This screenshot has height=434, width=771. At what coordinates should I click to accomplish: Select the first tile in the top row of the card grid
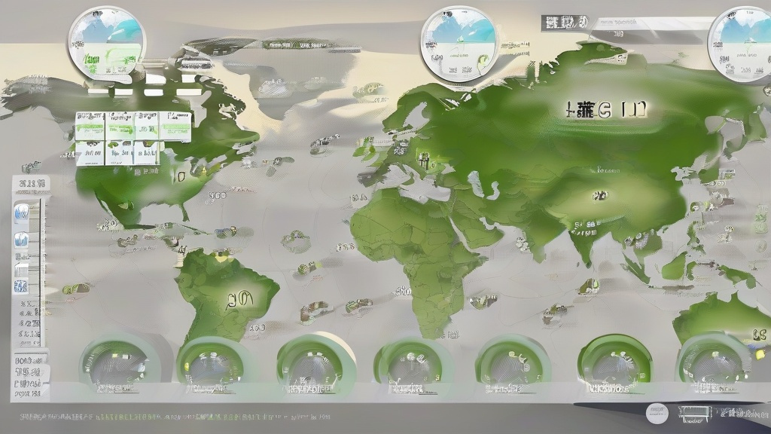(90, 120)
